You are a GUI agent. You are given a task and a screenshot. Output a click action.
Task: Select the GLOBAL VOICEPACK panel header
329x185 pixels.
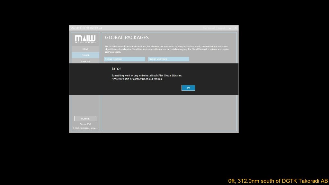click(168, 59)
